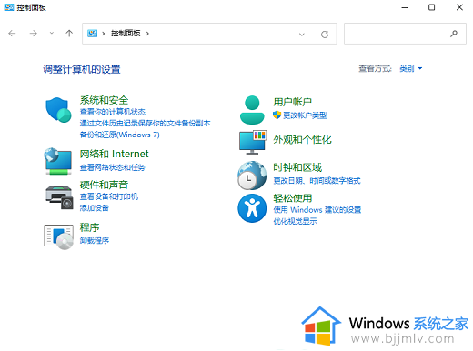
Task: Open 备份和还原(Windows 7) link
Action: click(x=119, y=135)
